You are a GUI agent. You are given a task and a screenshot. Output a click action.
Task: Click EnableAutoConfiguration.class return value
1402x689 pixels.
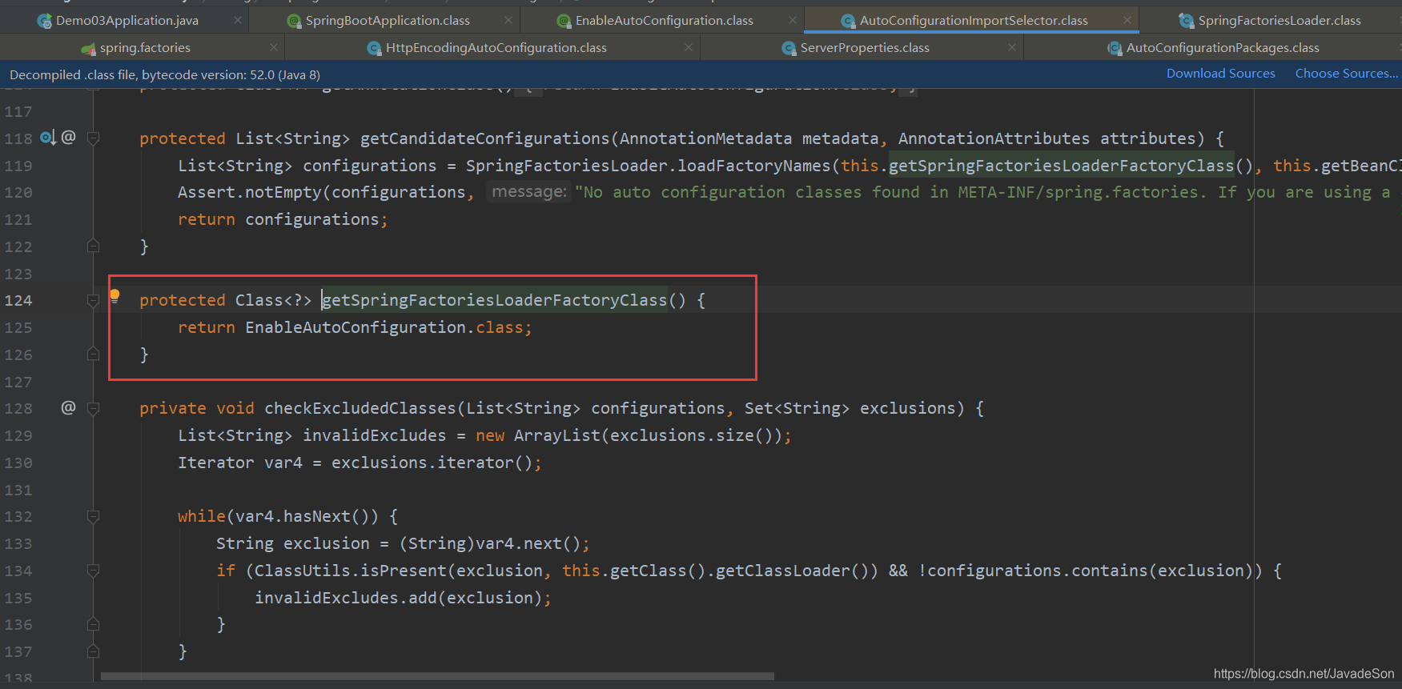click(384, 327)
